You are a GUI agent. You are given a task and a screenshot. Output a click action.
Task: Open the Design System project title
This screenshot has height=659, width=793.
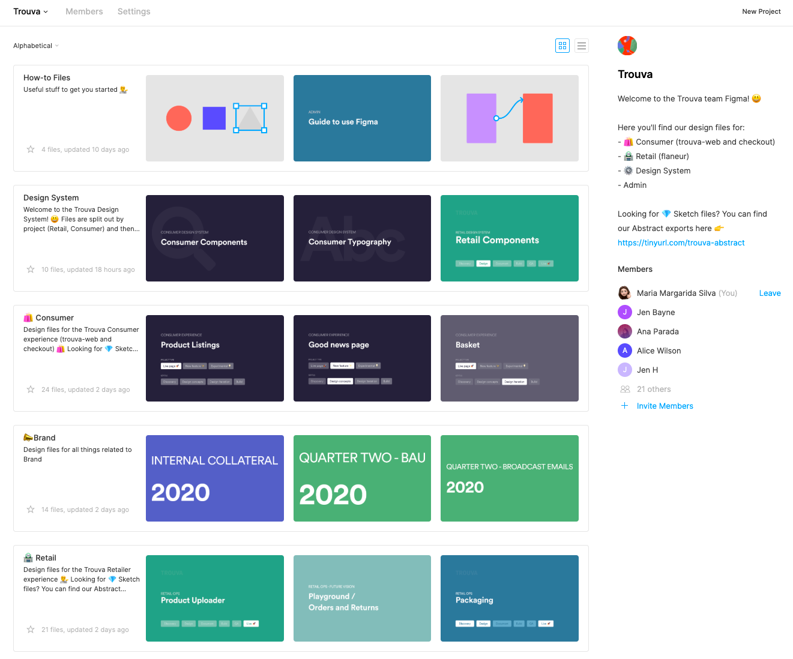pos(51,198)
